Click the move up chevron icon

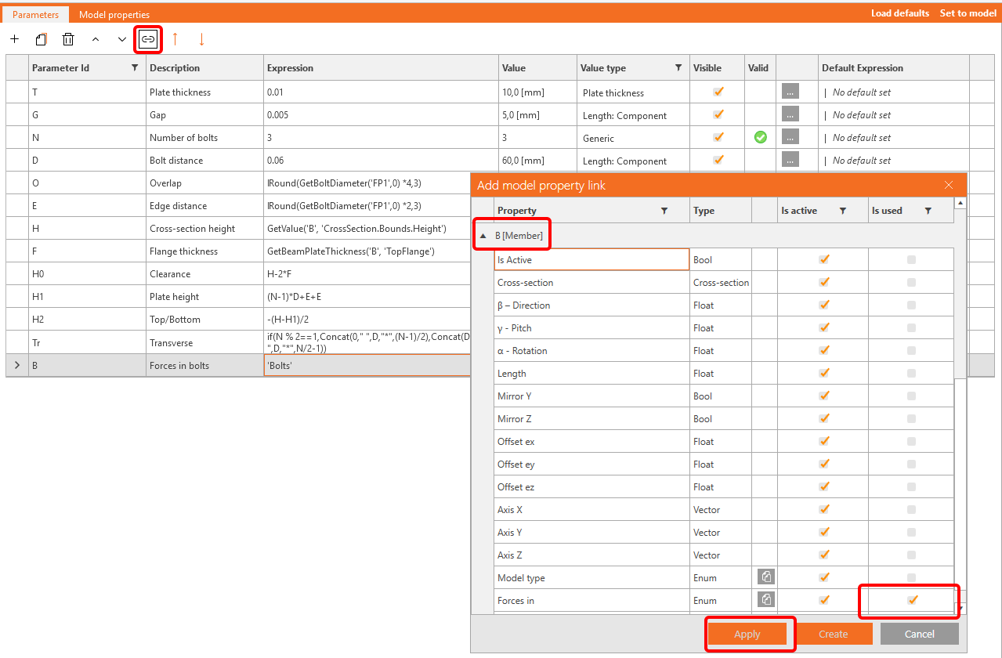tap(96, 39)
